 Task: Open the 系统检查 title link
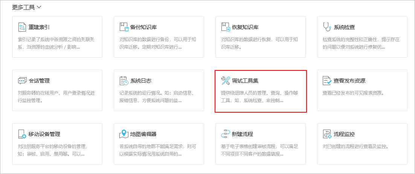click(x=344, y=27)
